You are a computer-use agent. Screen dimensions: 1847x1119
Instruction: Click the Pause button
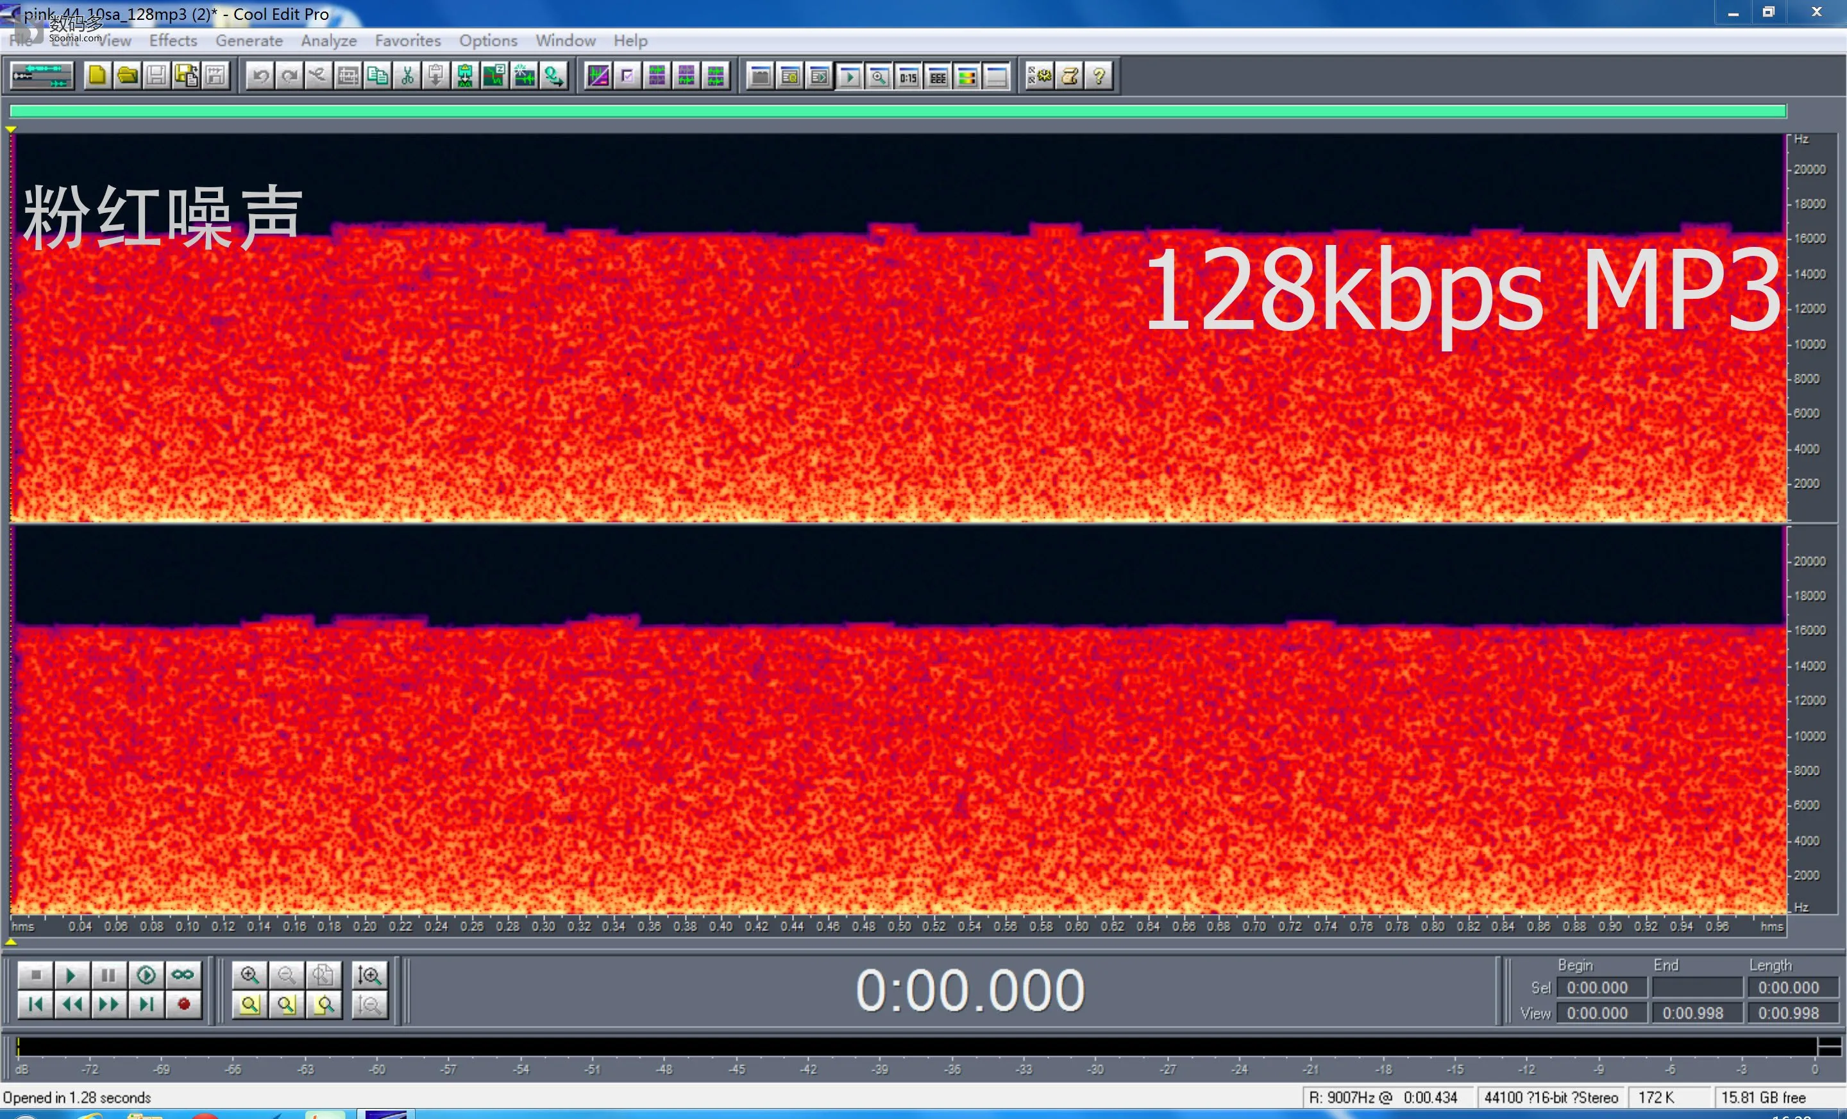pyautogui.click(x=108, y=975)
